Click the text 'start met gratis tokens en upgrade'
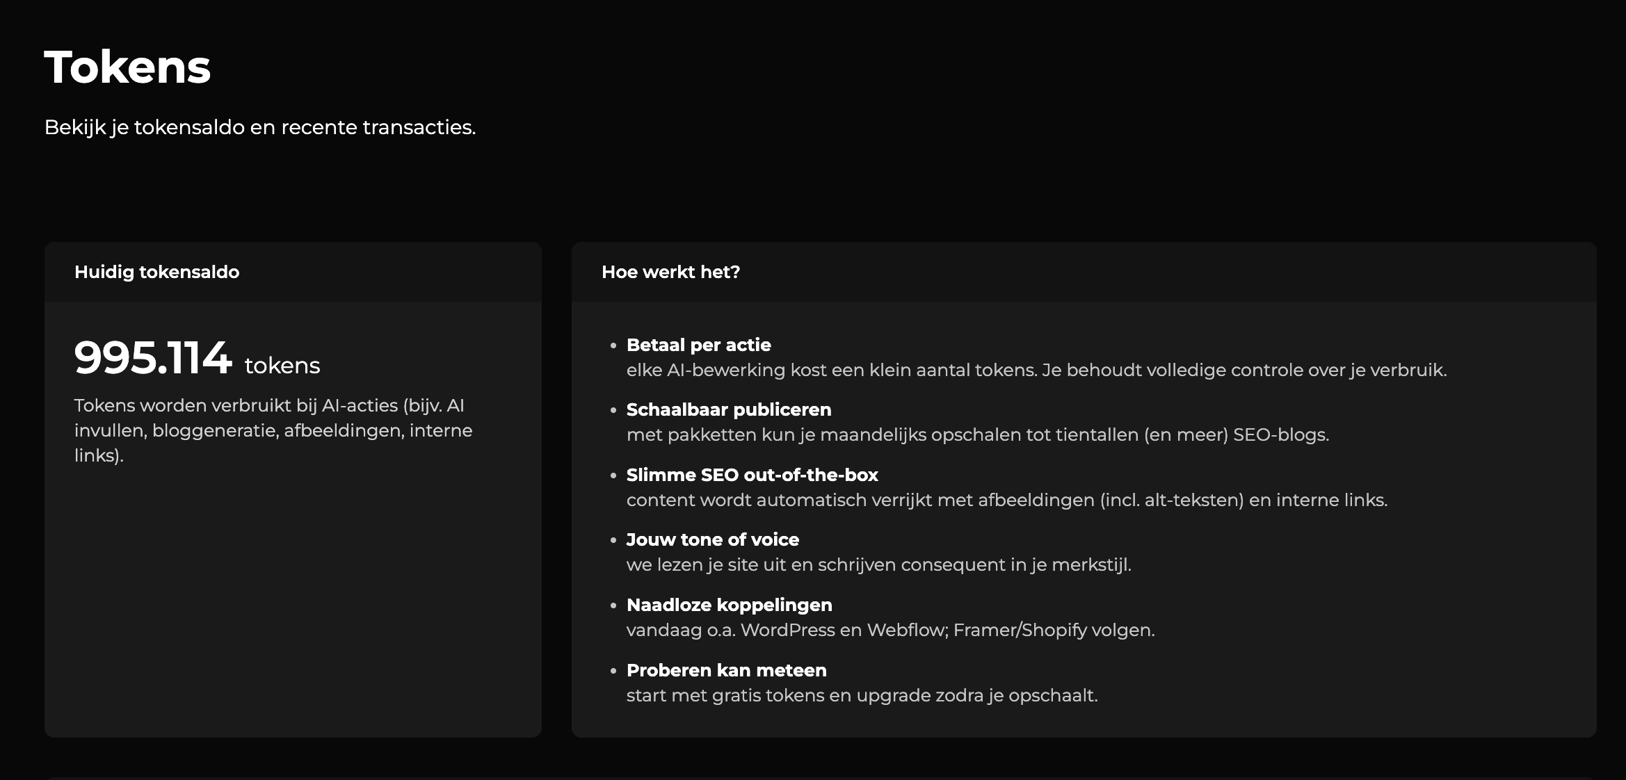1626x780 pixels. tap(862, 695)
